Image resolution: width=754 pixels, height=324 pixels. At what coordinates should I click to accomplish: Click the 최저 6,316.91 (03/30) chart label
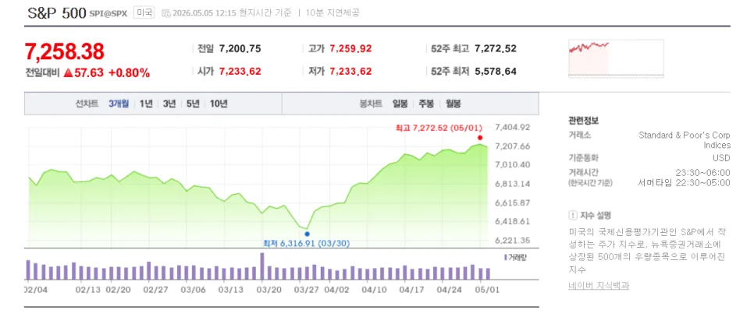pyautogui.click(x=306, y=243)
